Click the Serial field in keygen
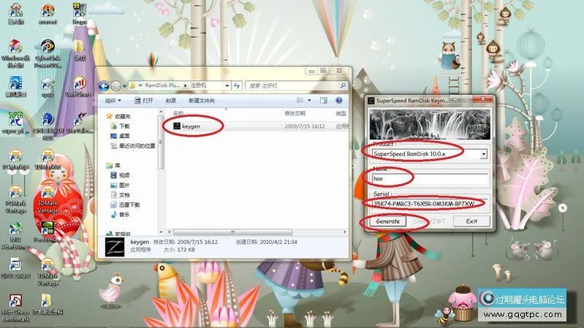 click(430, 204)
